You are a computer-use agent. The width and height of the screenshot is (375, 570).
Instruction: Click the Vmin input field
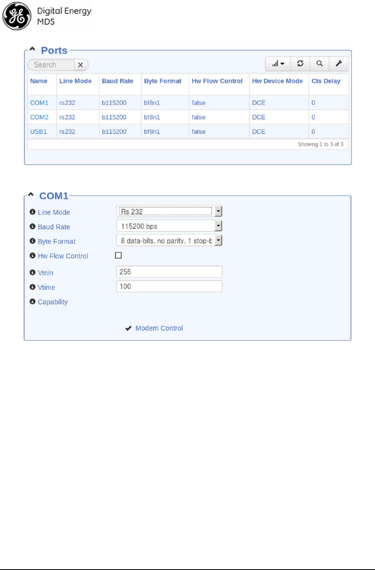pyautogui.click(x=169, y=272)
